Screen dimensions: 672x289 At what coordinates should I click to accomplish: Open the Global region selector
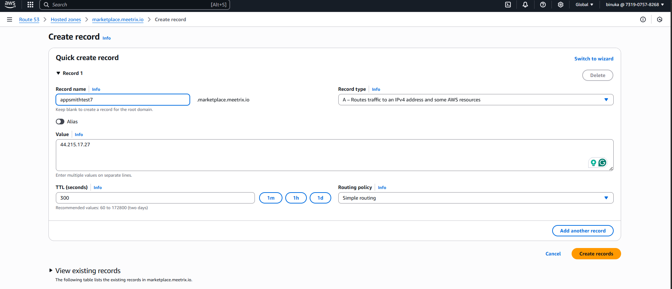tap(584, 5)
